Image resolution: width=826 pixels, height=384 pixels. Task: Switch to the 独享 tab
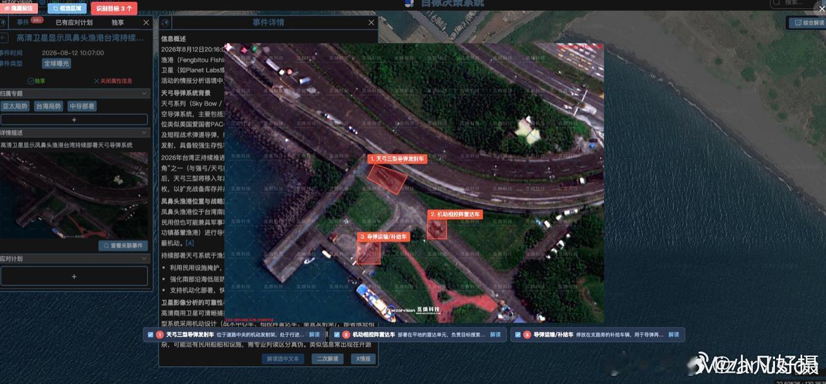point(118,23)
